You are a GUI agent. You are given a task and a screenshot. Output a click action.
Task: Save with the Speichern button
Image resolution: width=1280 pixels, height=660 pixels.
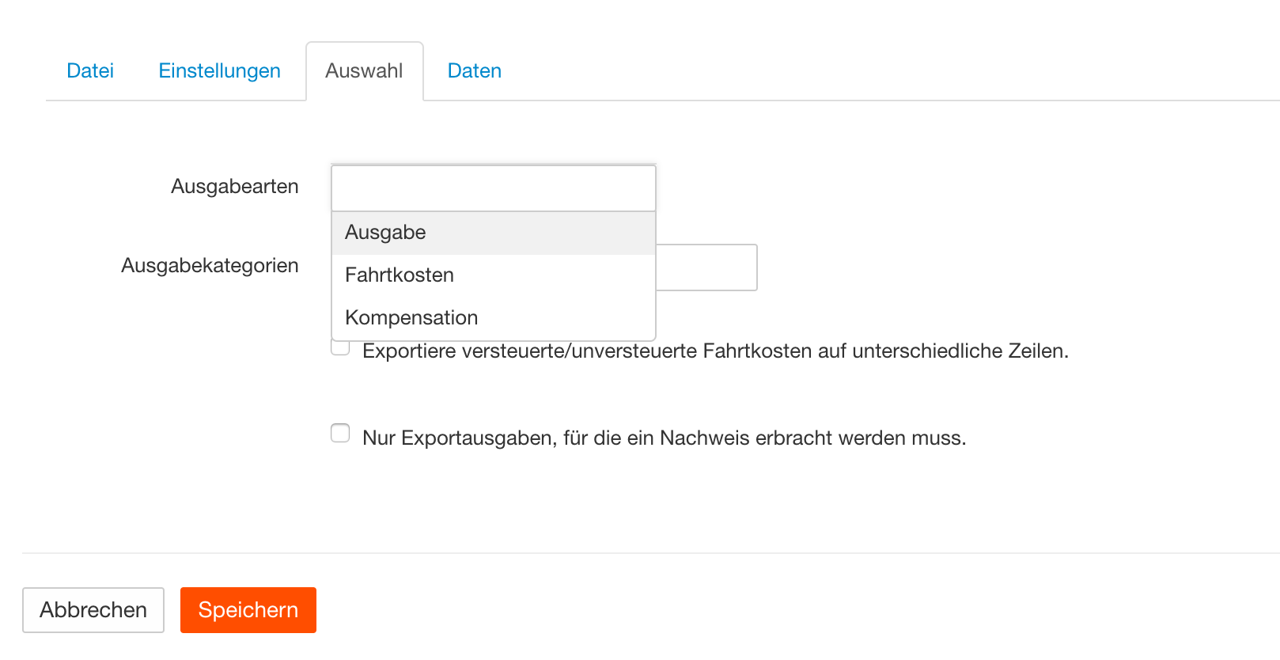click(x=248, y=610)
